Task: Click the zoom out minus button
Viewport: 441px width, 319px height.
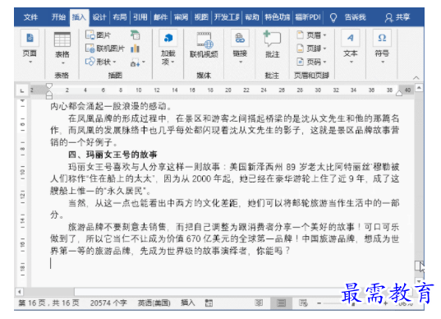Action: click(x=319, y=303)
